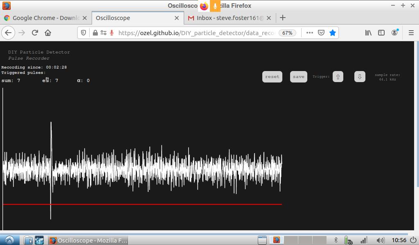Click microphone permission icon in address bar
The image size is (419, 245).
[112, 33]
